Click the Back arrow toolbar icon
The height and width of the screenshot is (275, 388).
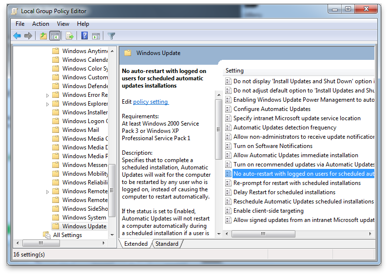pos(17,36)
